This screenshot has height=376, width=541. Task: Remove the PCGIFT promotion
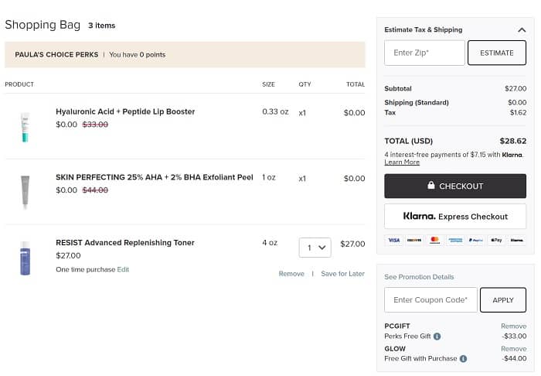pyautogui.click(x=513, y=326)
